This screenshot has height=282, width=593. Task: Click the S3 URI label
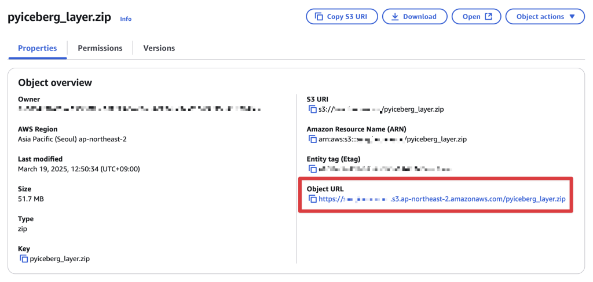coord(317,100)
